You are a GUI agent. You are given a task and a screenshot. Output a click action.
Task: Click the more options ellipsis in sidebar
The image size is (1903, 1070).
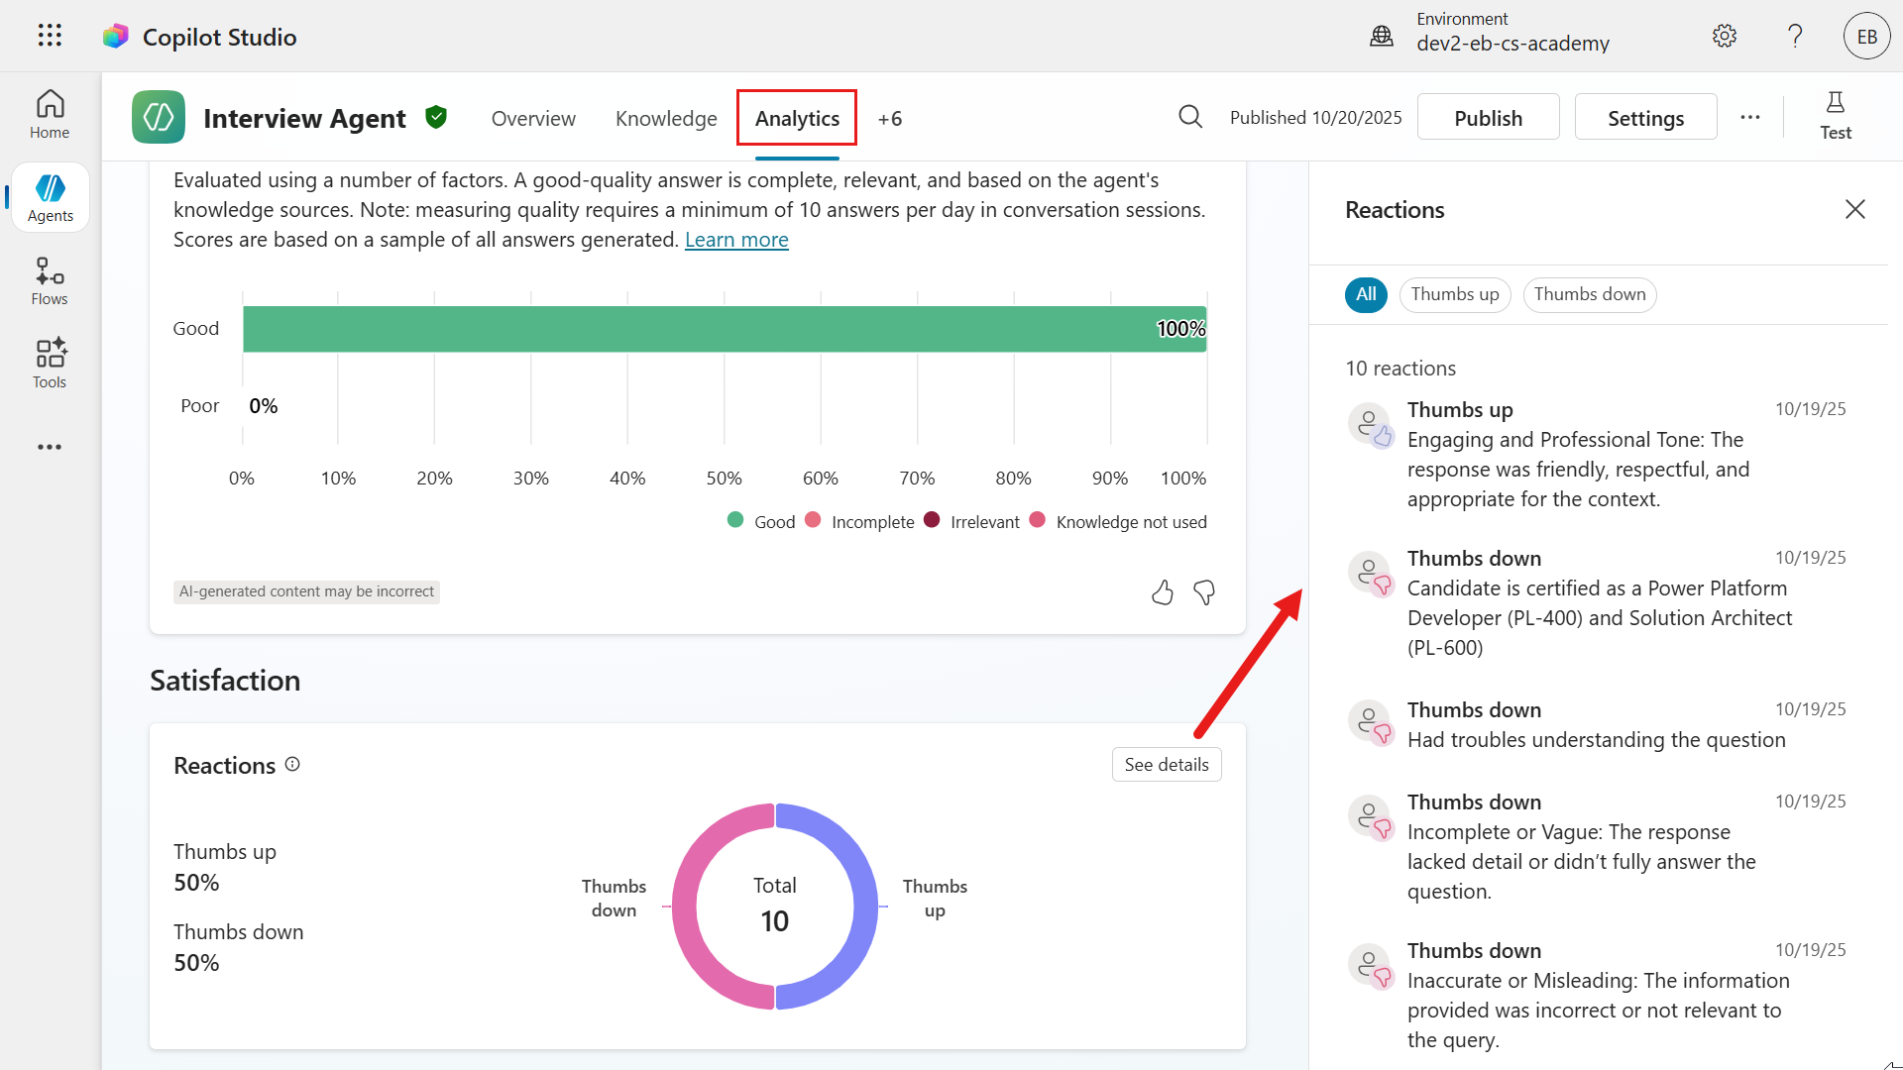coord(49,447)
